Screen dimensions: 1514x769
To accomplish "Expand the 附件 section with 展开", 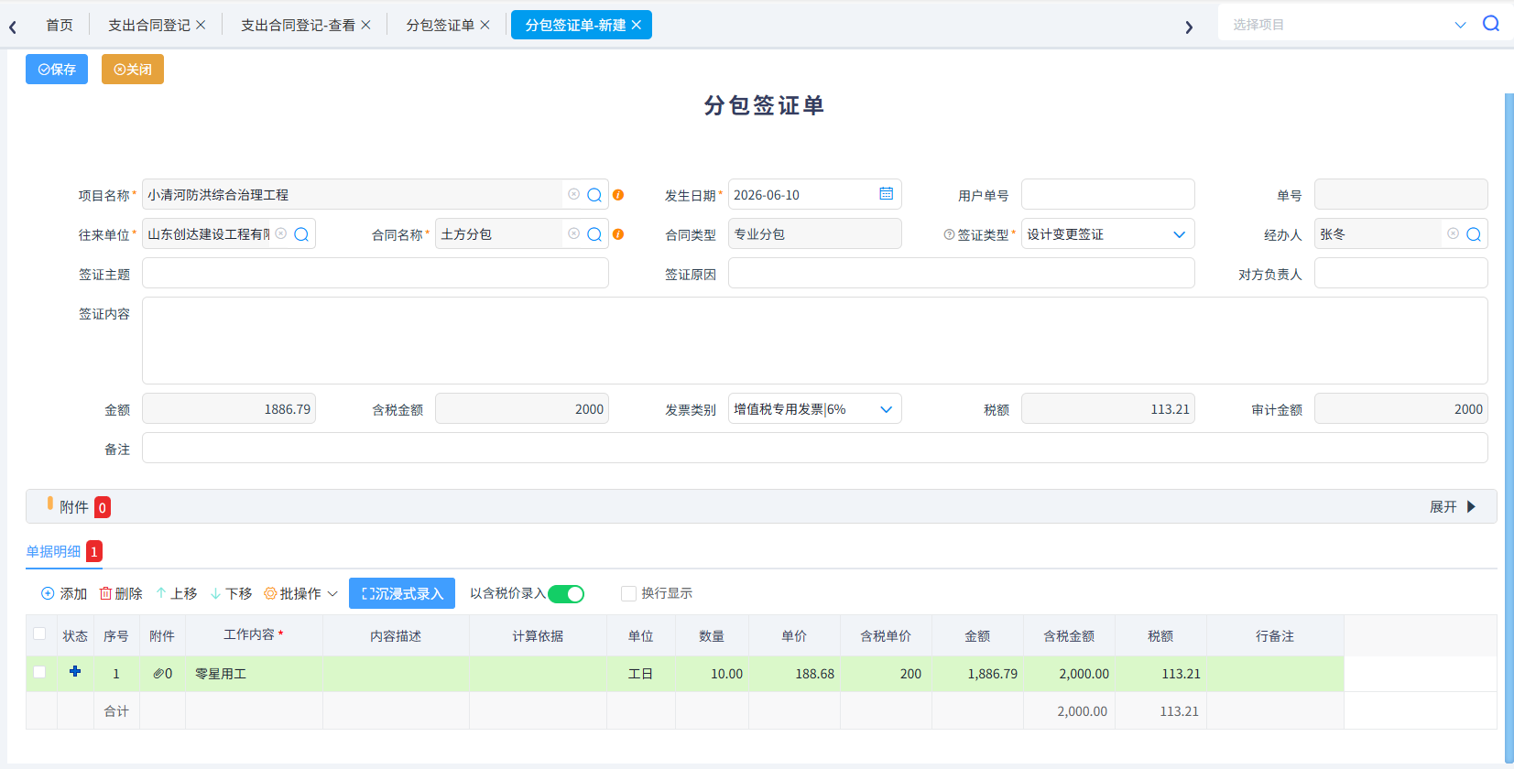I will (x=1454, y=507).
